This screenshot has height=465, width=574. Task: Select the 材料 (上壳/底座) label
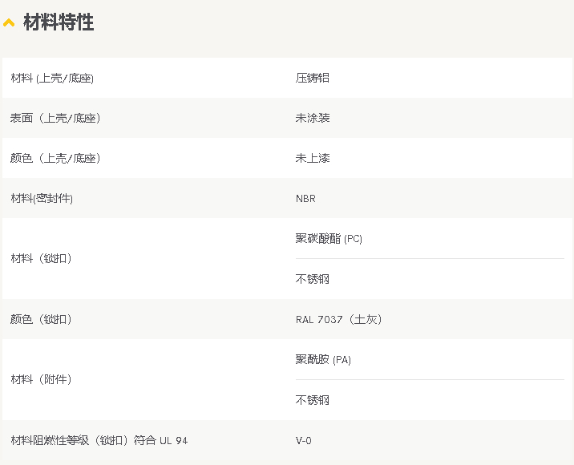(x=52, y=78)
